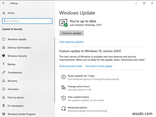The image size is (156, 117).
Task: Click 'See updates installed on your device' text
Action: (86, 100)
